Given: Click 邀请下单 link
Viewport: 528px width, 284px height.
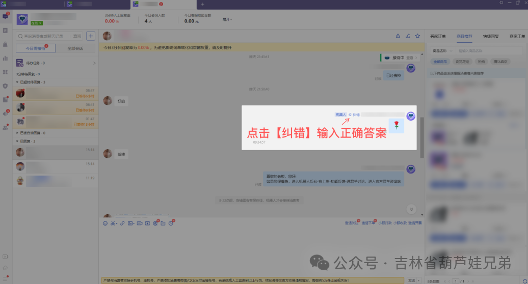Looking at the screenshot, I should pos(368,223).
